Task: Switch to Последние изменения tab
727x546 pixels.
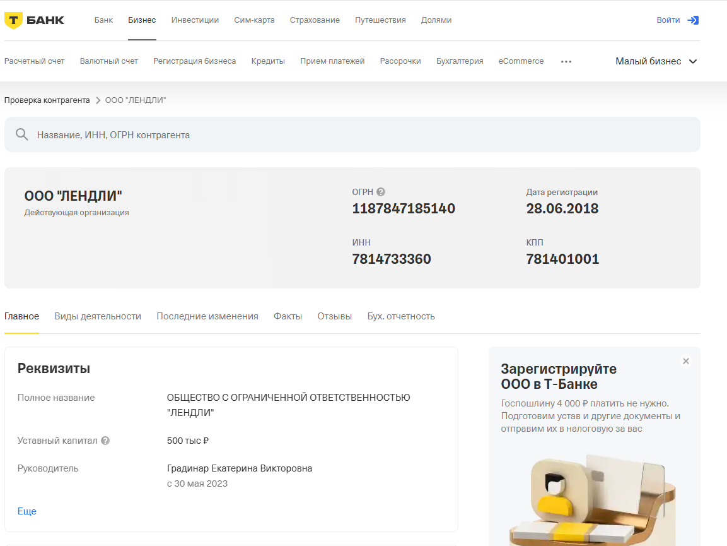Action: 207,316
